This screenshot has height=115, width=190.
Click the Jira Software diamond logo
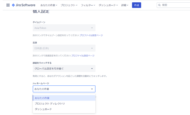(x=13, y=5)
